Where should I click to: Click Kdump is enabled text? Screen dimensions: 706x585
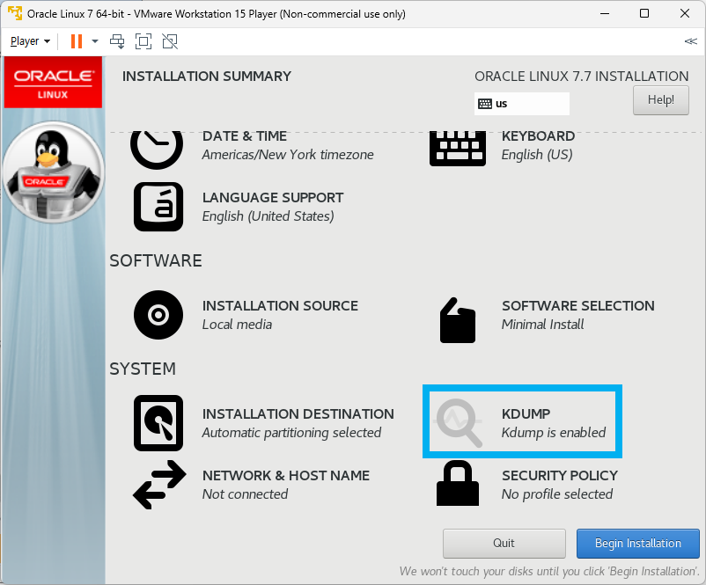(554, 433)
